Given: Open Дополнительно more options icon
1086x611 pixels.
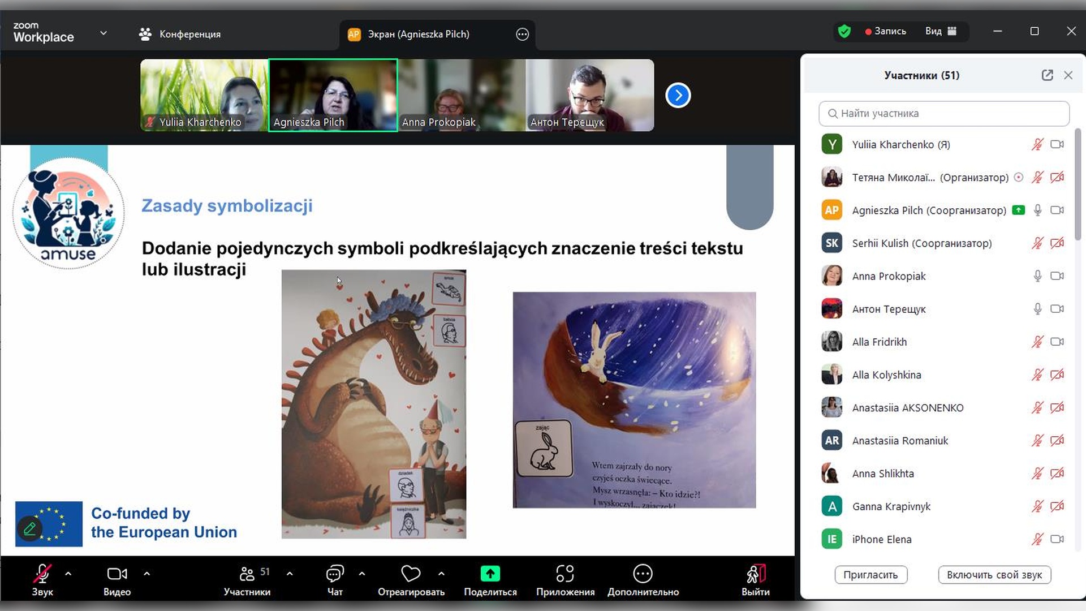Looking at the screenshot, I should (643, 574).
